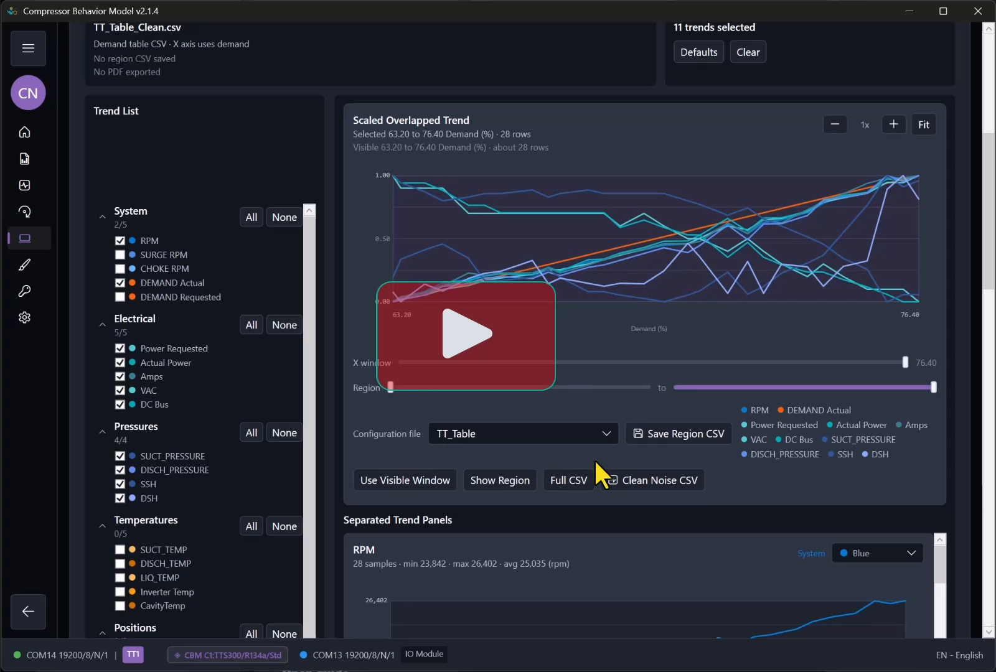This screenshot has height=672, width=996.
Task: Go to the Home page icon
Action: coord(24,132)
